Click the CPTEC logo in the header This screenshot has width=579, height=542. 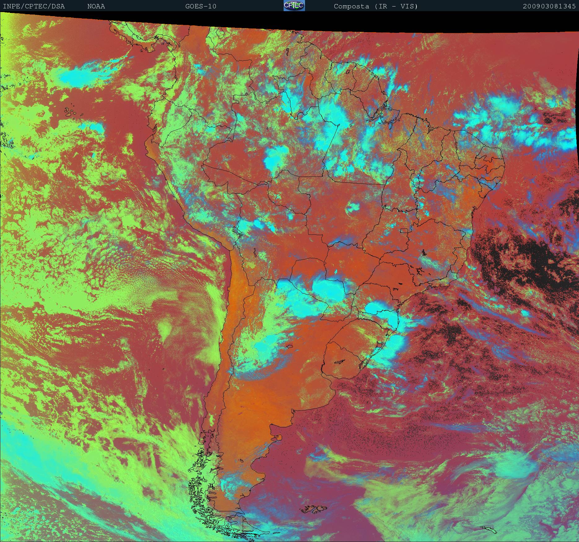[x=294, y=6]
